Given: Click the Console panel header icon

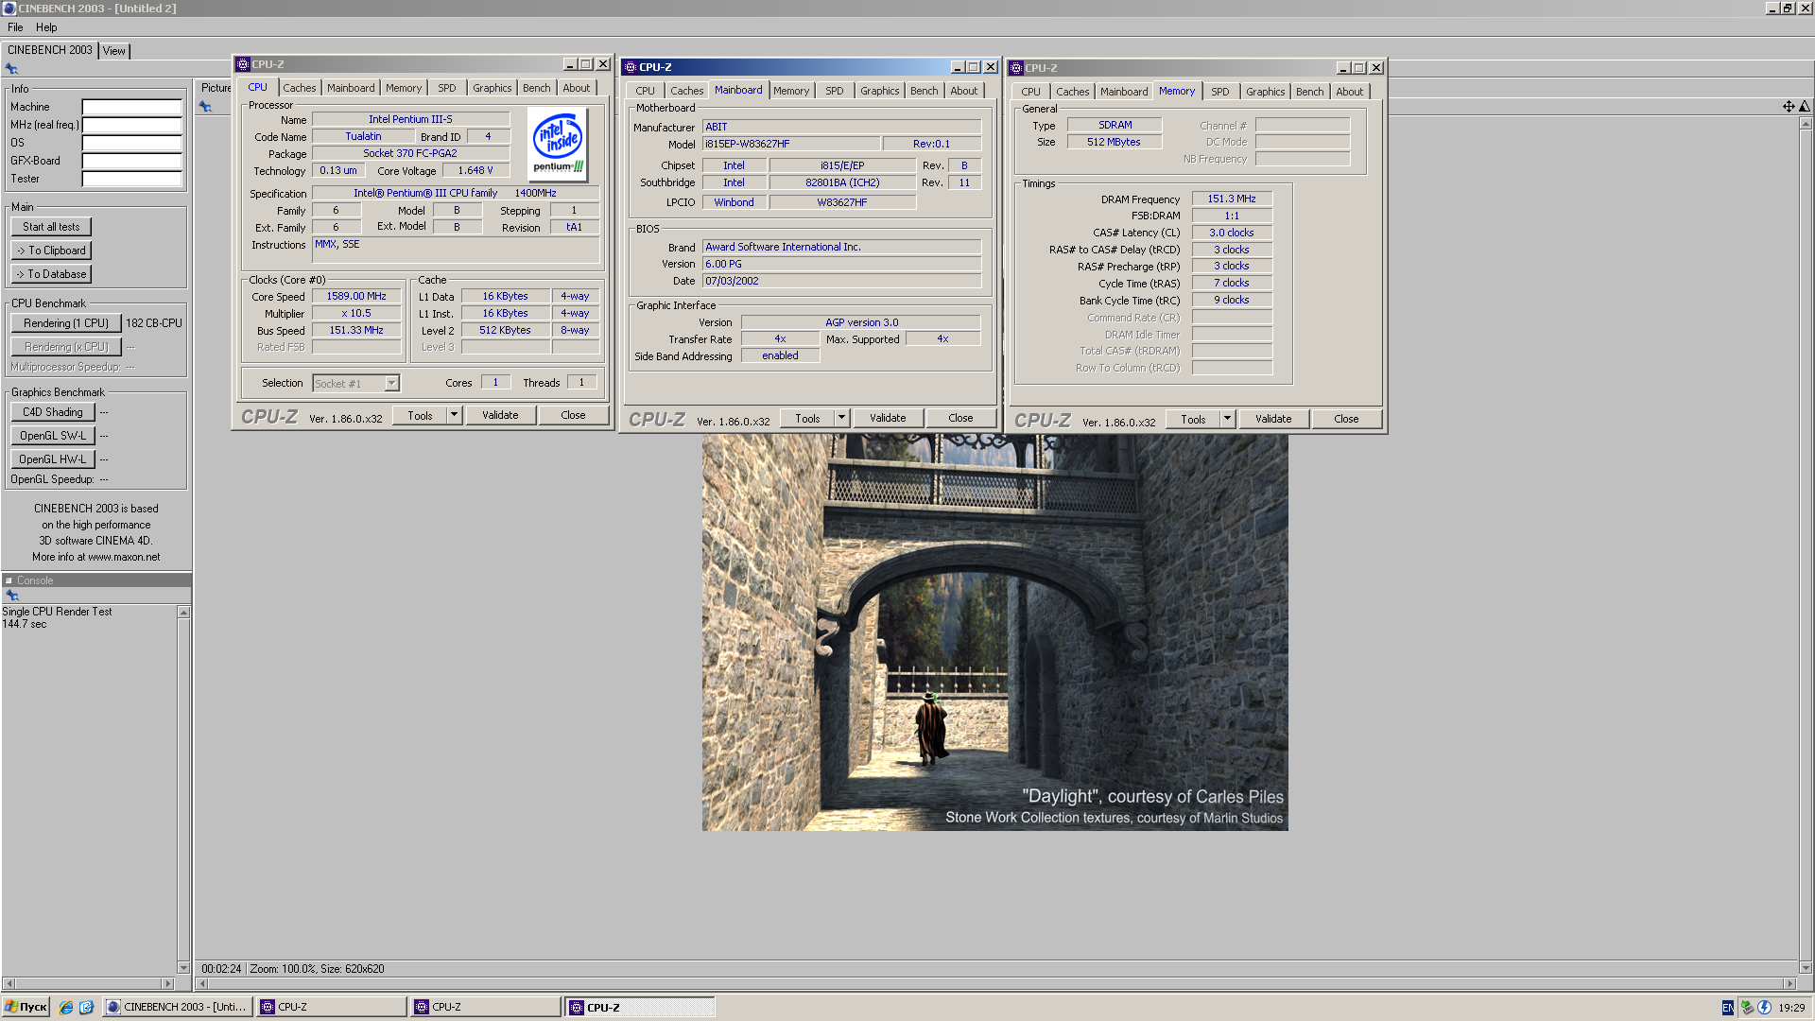Looking at the screenshot, I should 9,580.
